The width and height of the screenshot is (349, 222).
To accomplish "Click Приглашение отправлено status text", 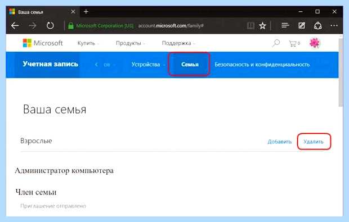I will pyautogui.click(x=53, y=206).
